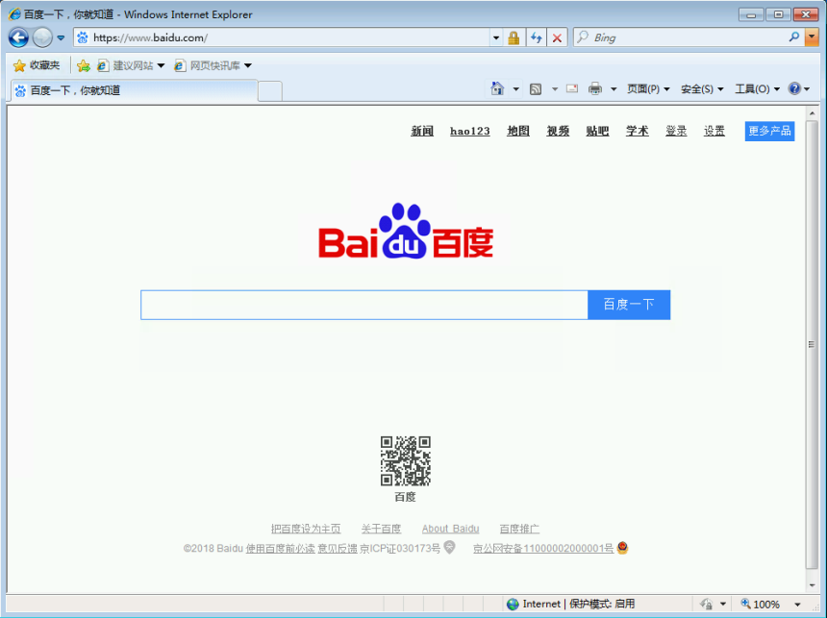Click the Baidu paw favicon in address bar
Viewport: 827px width, 618px height.
(83, 37)
